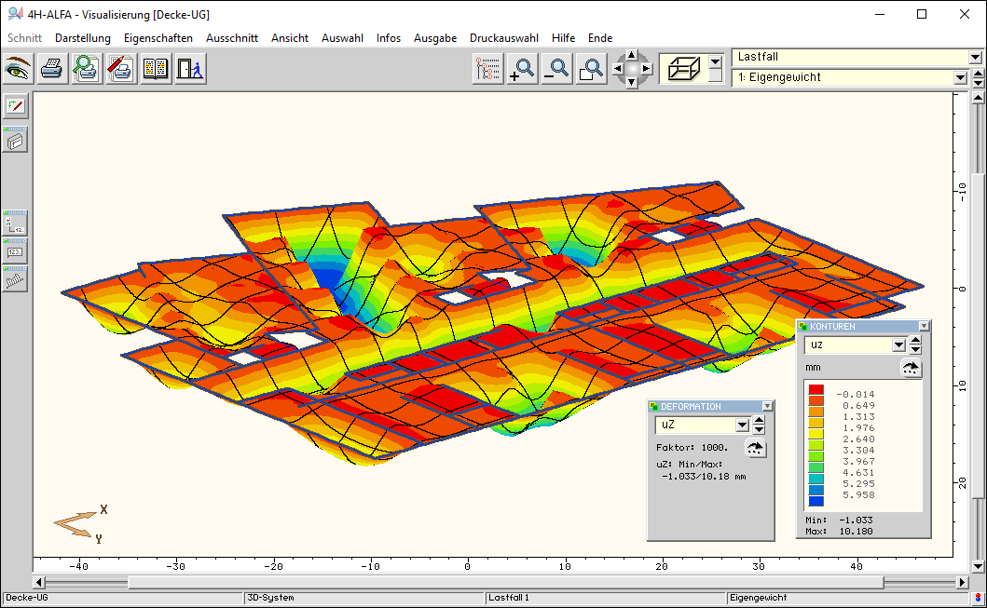Click the horizontal scrollbar at the bottom
The image size is (987, 608).
503,583
